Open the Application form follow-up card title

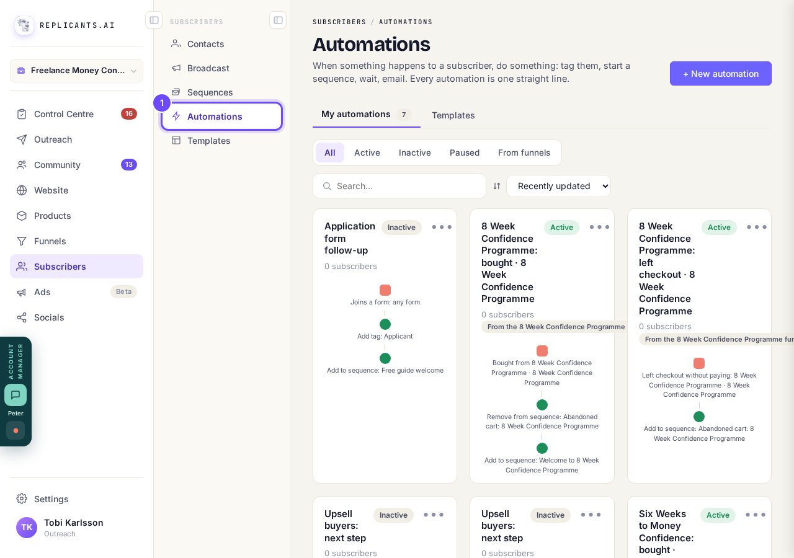tap(350, 238)
